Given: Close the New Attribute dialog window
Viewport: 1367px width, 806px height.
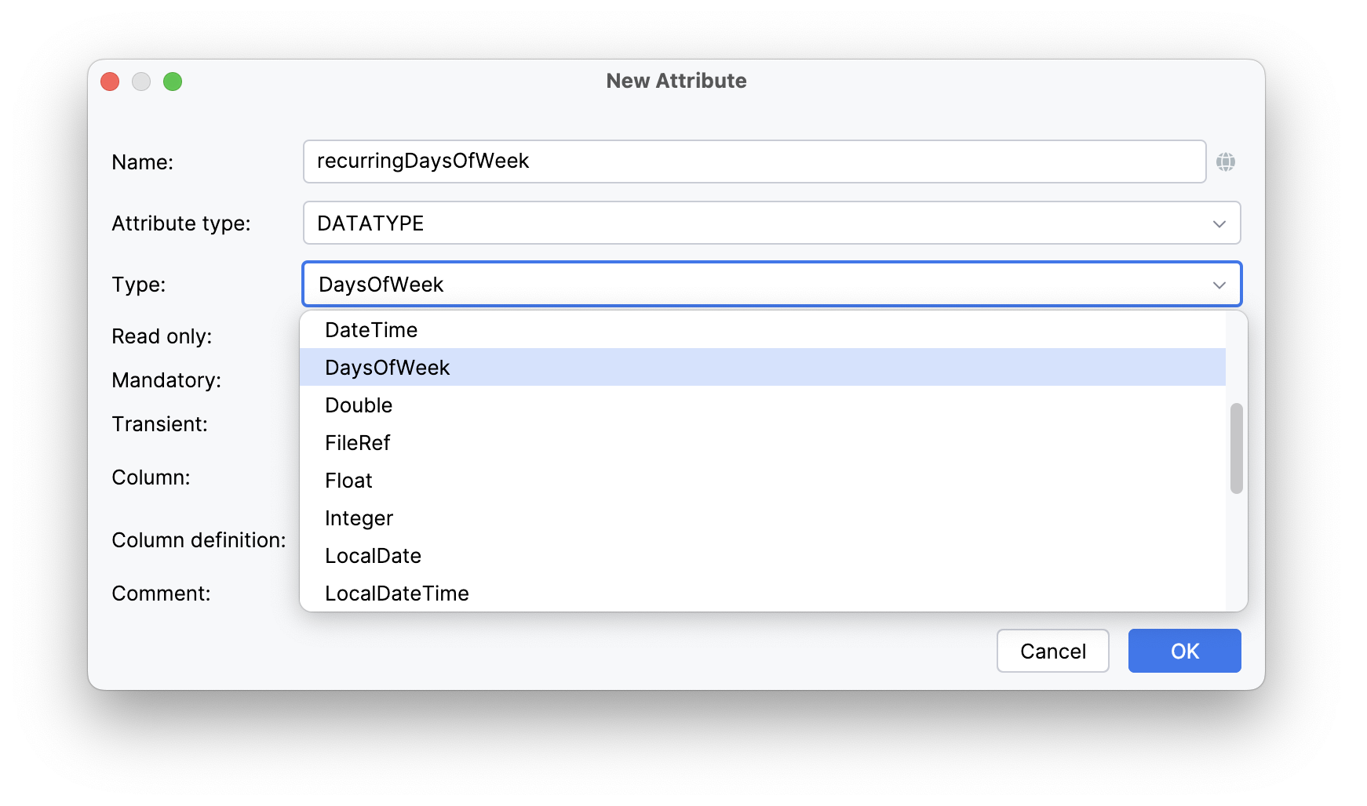Looking at the screenshot, I should point(110,82).
